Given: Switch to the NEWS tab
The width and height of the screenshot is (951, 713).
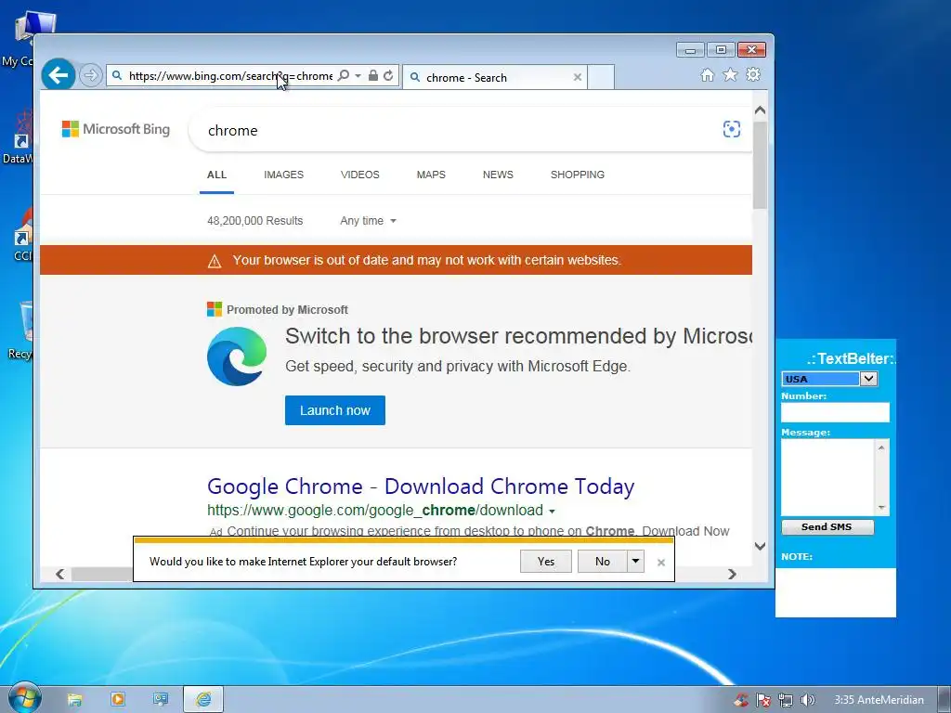Looking at the screenshot, I should point(498,175).
